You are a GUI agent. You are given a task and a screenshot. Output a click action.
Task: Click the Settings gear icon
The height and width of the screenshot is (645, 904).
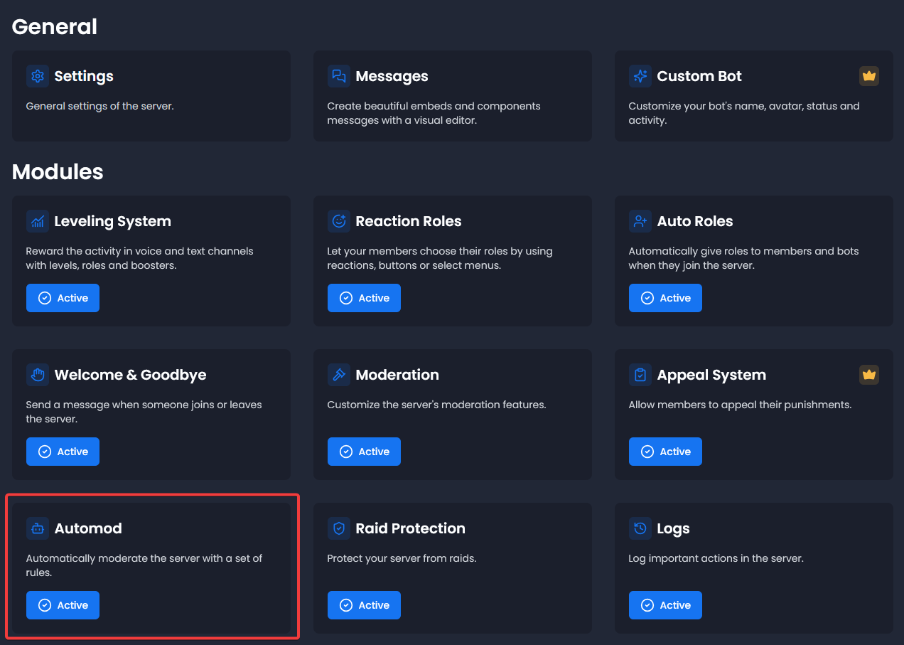pyautogui.click(x=37, y=76)
